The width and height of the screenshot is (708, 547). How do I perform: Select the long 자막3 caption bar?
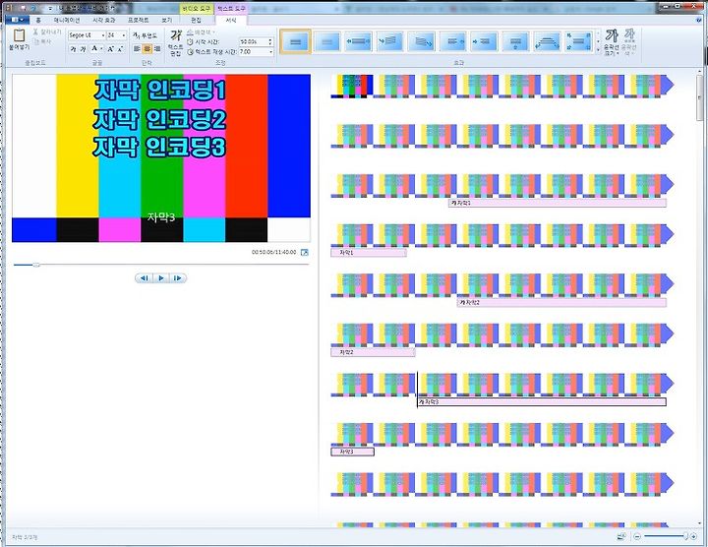pos(542,401)
